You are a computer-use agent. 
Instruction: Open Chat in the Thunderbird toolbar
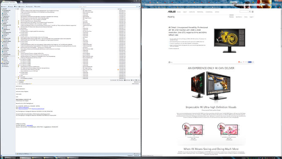click(16, 7)
